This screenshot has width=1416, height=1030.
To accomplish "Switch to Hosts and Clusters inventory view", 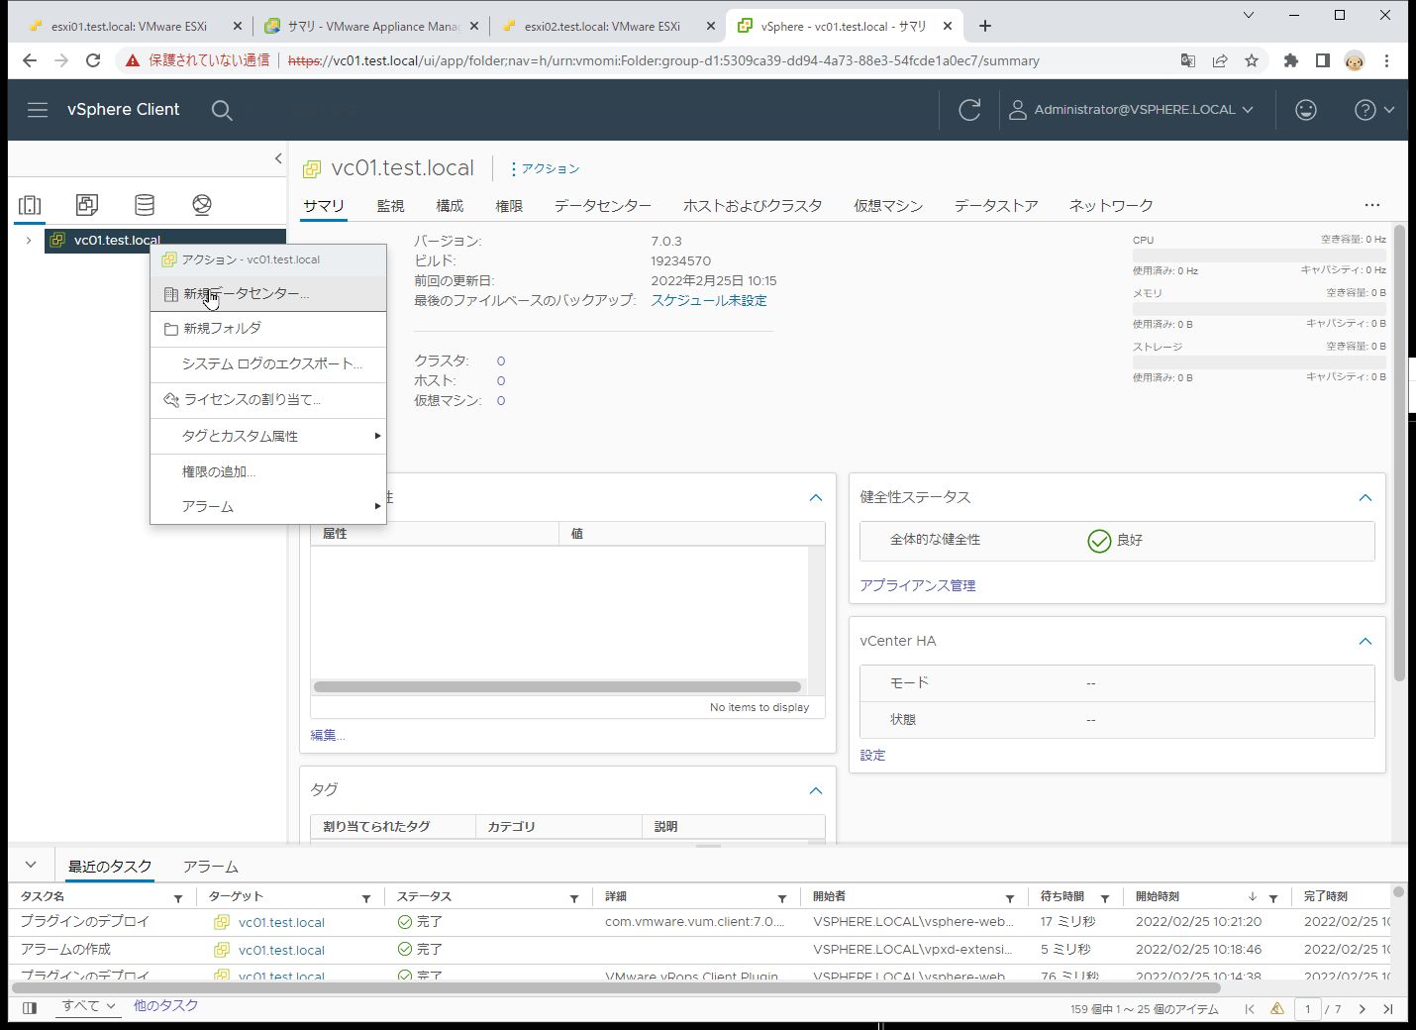I will 30,205.
